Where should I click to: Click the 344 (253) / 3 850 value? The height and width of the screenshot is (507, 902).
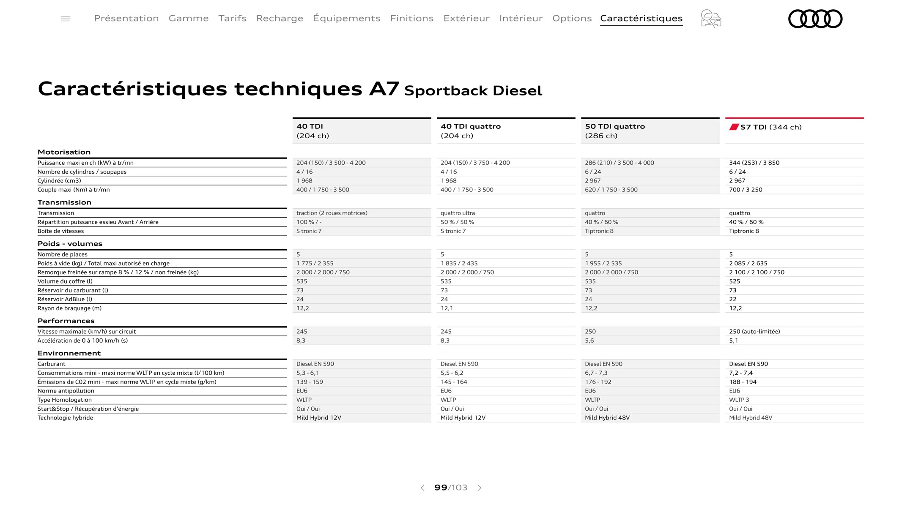click(754, 163)
